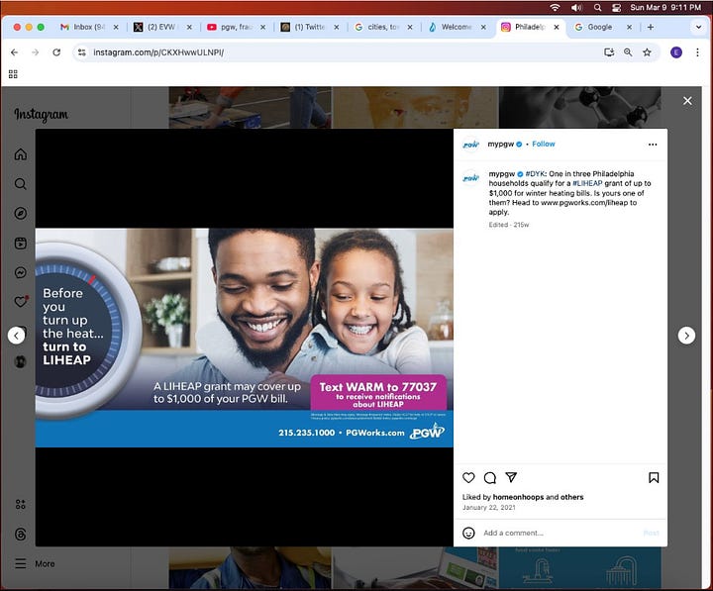
Task: Save the post with bookmark icon
Action: click(x=654, y=478)
